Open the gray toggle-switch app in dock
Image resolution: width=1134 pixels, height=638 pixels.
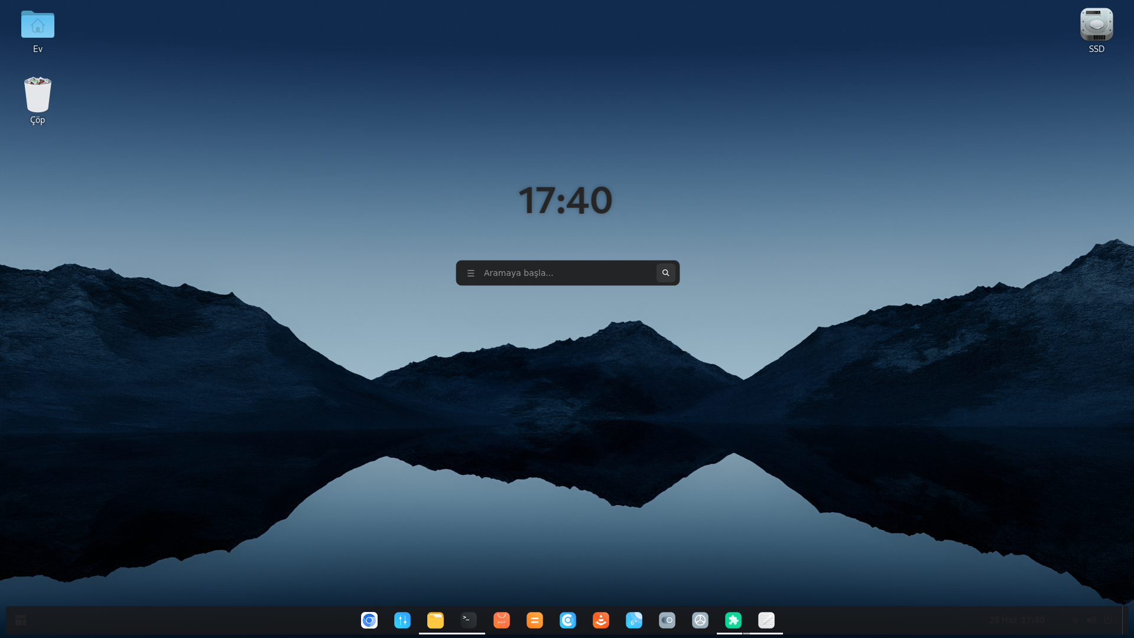click(667, 620)
